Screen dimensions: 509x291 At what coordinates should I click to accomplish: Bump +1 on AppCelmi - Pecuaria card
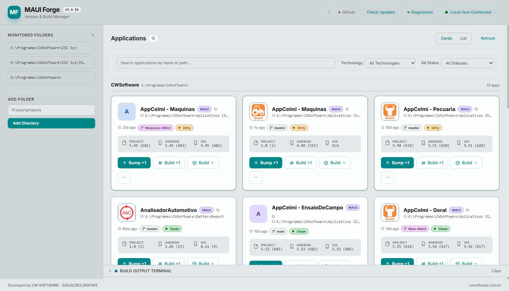coord(397,163)
